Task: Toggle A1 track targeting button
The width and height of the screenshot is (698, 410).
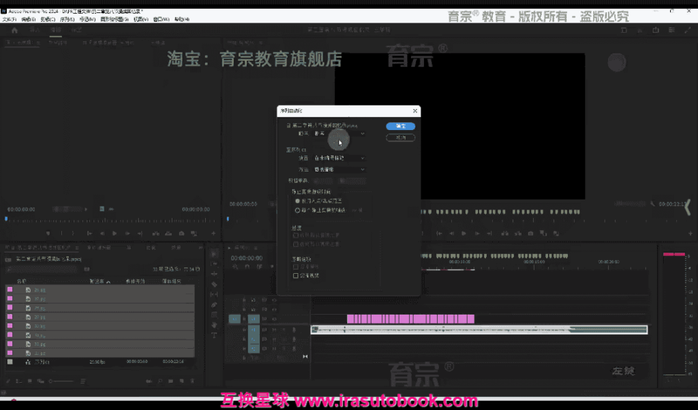Action: [x=254, y=330]
